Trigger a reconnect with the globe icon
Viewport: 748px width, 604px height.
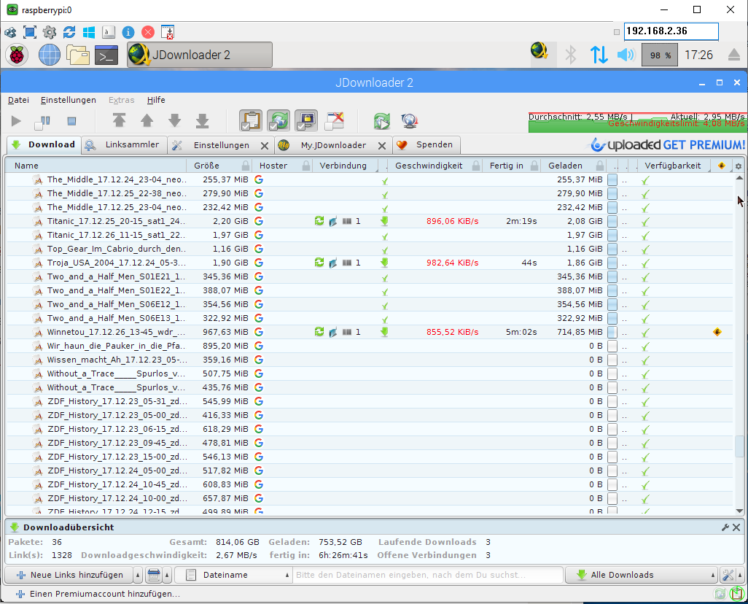pyautogui.click(x=409, y=121)
